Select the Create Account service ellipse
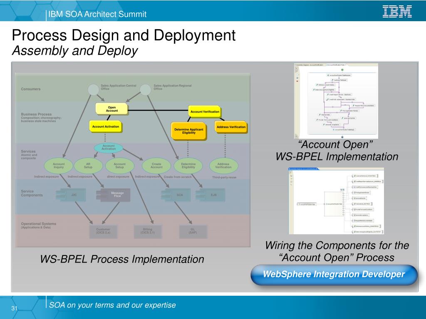Viewport: 426px width, 319px height. (156, 166)
